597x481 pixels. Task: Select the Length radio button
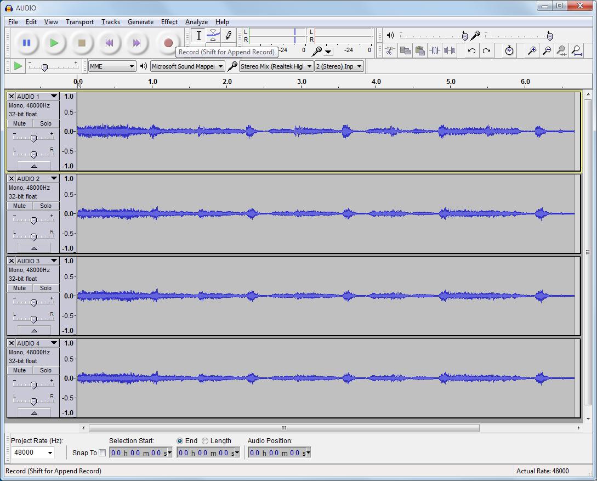(x=205, y=441)
